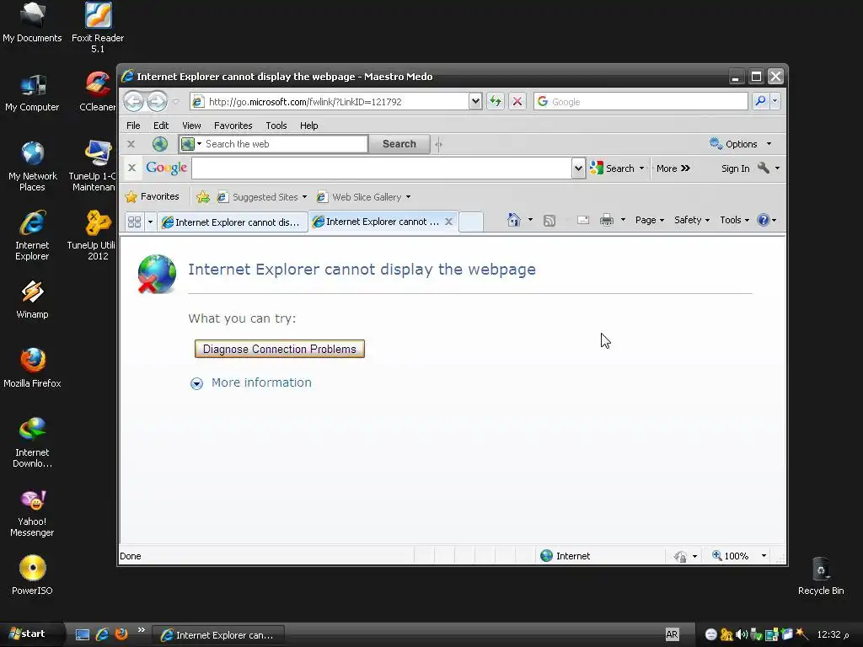863x647 pixels.
Task: Click the Google toolbar search input field
Action: click(382, 168)
